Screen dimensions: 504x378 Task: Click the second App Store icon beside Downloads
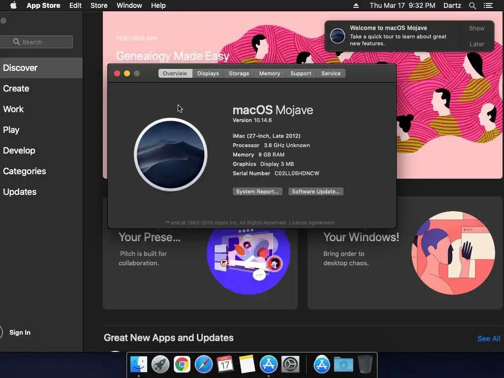pos(322,365)
